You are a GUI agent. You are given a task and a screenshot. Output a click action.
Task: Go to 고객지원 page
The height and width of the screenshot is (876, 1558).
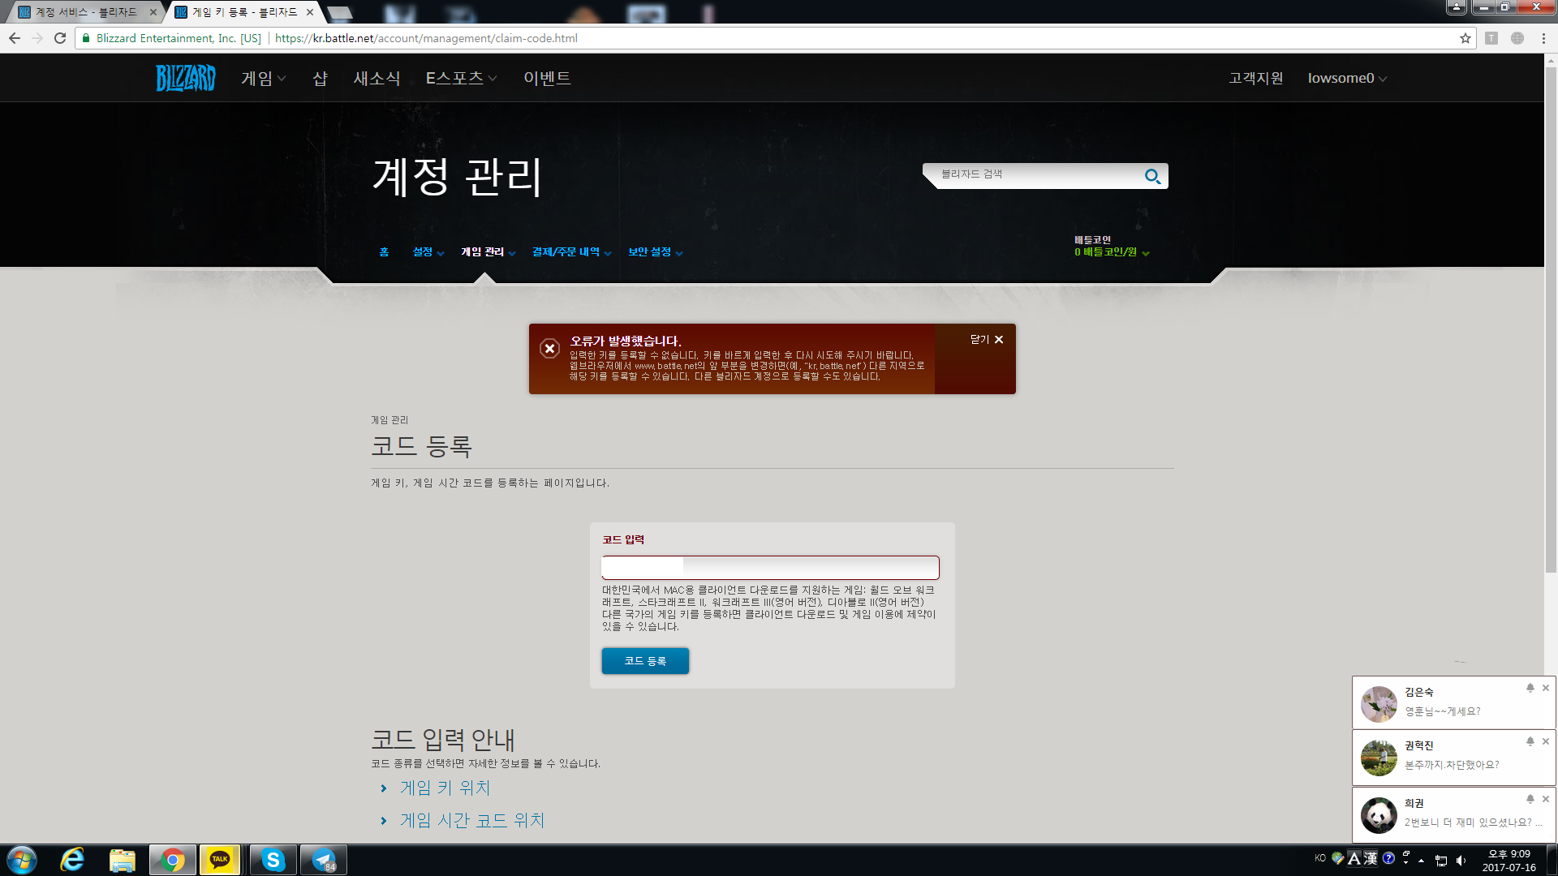tap(1256, 78)
